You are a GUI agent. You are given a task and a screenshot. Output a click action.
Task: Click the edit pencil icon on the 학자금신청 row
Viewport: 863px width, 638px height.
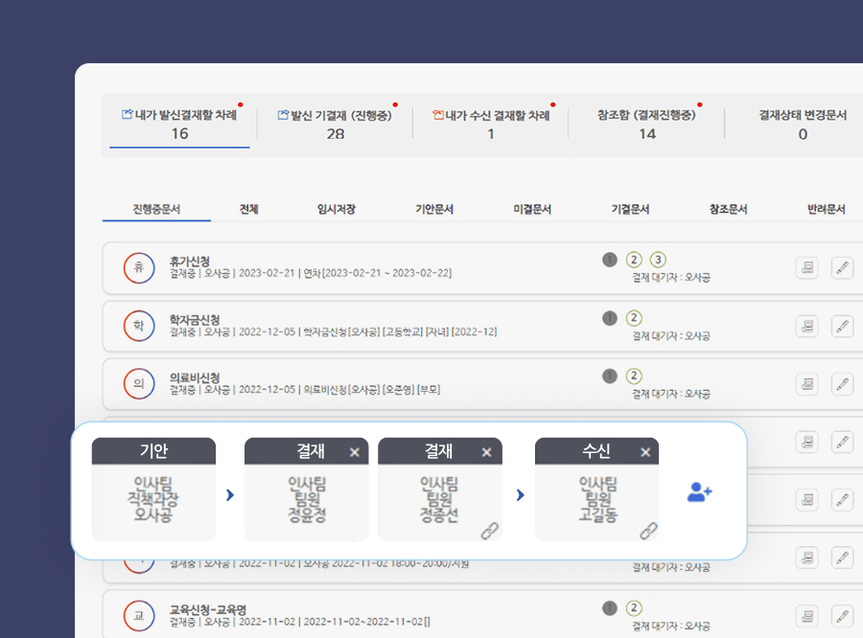840,327
